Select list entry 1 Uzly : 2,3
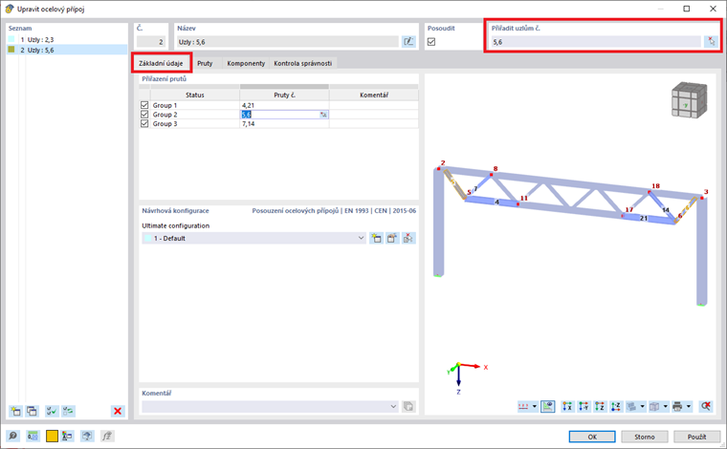 [x=67, y=40]
